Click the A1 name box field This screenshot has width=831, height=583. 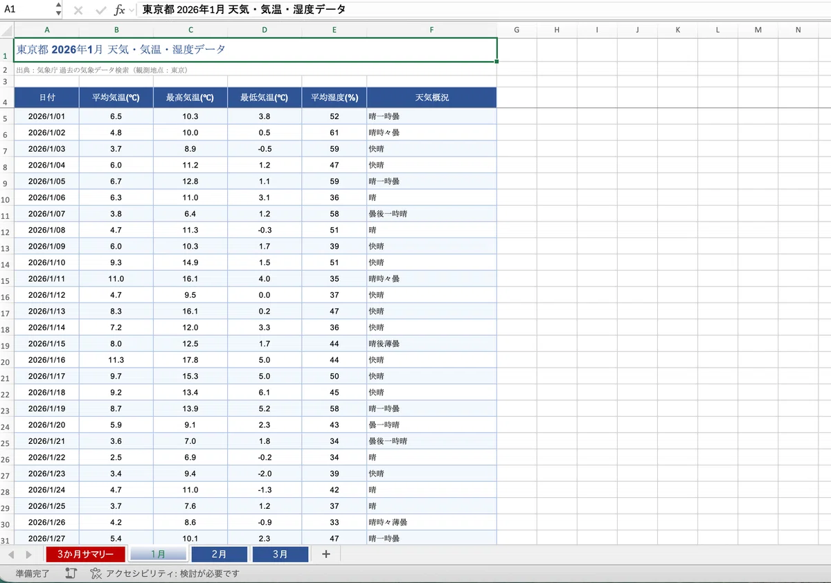[x=28, y=10]
